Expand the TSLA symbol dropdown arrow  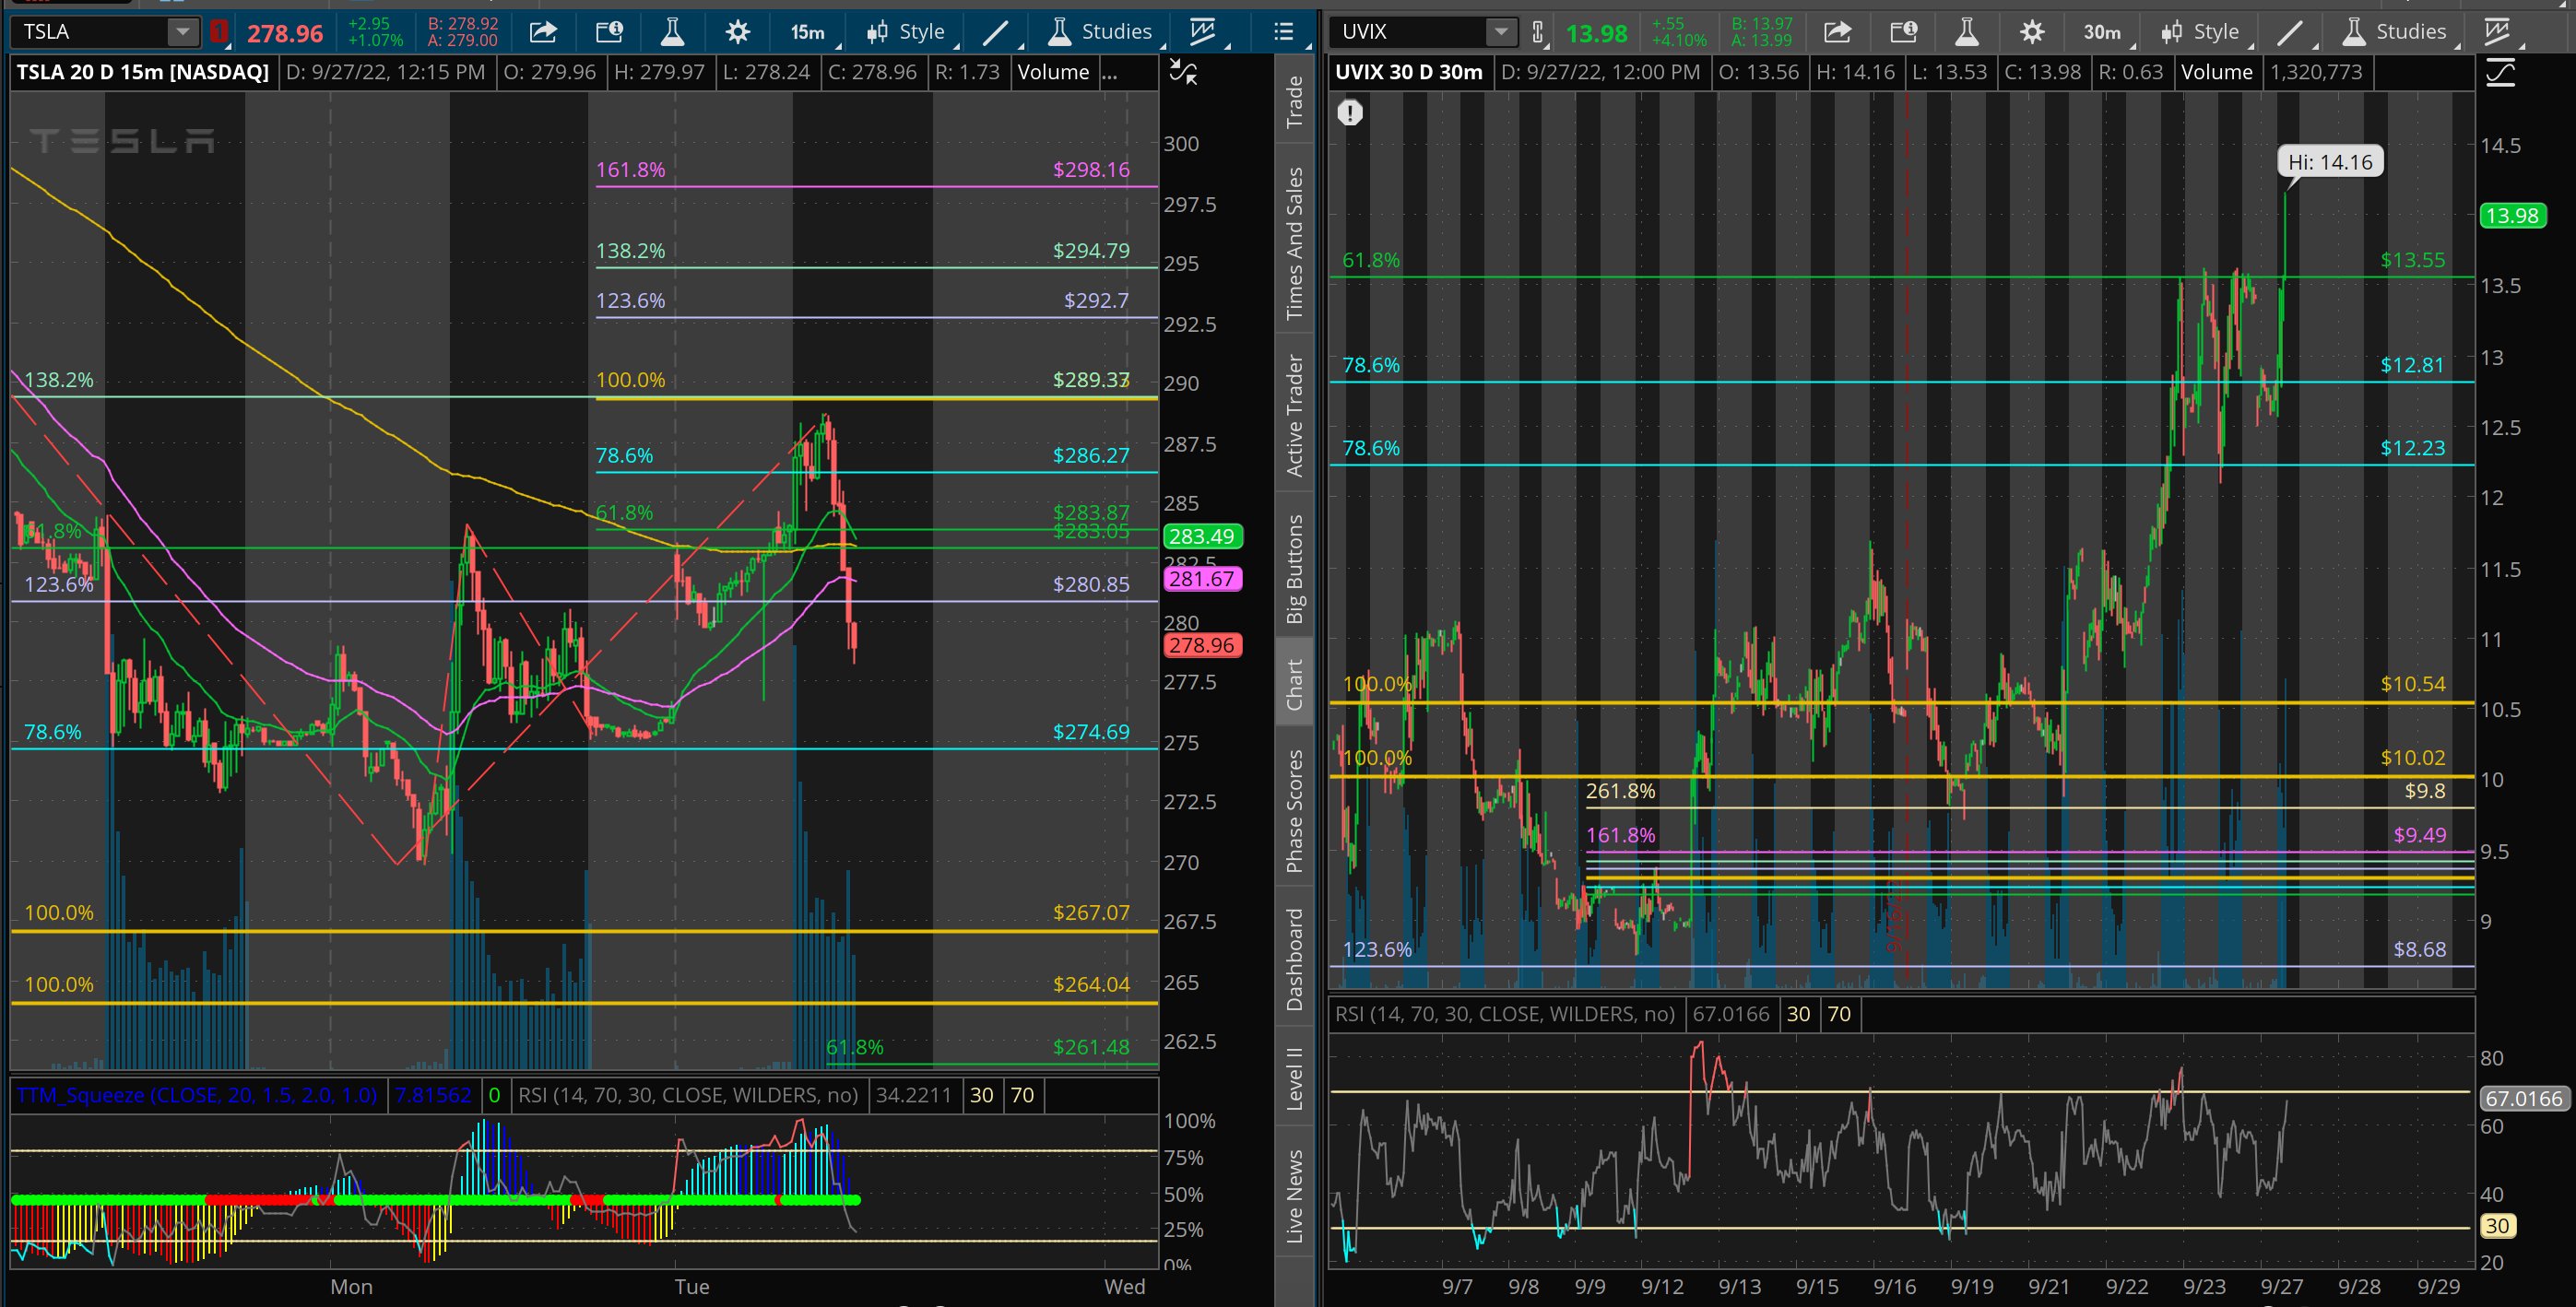click(x=182, y=32)
